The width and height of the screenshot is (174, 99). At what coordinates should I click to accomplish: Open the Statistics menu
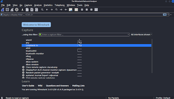(48, 5)
